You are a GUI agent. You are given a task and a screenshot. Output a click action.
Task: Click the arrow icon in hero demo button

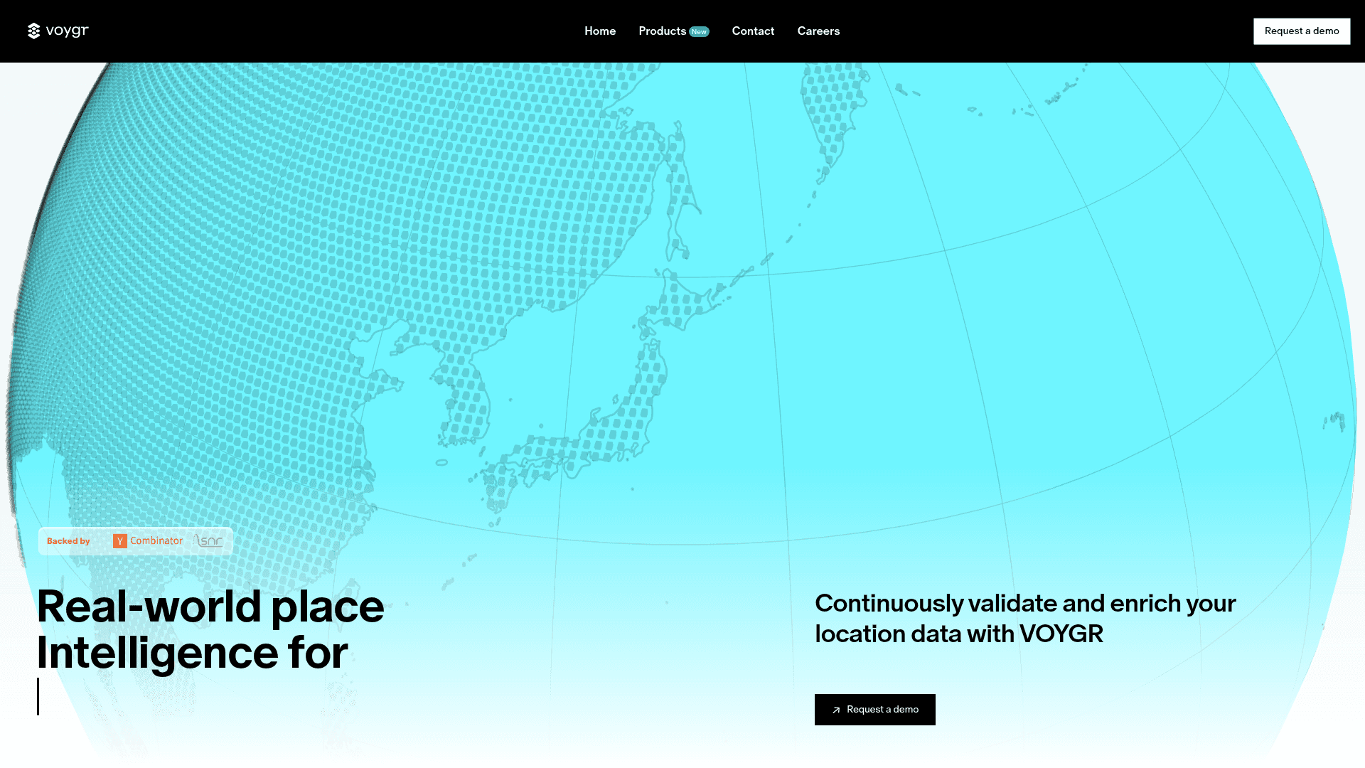pyautogui.click(x=836, y=710)
